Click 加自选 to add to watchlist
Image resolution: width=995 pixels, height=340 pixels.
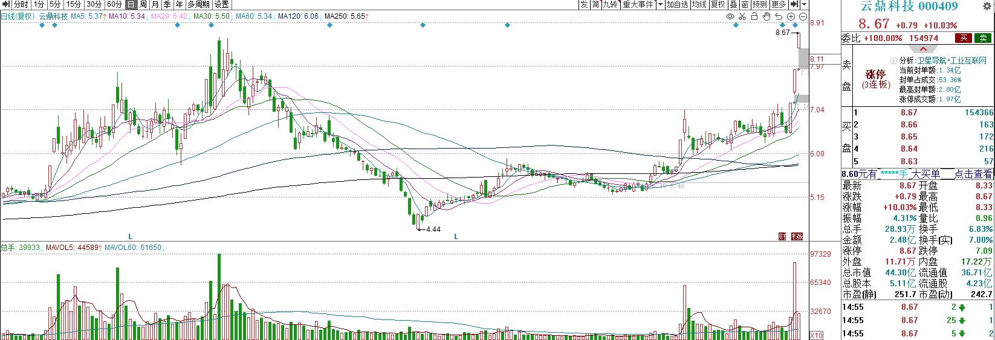tap(678, 4)
